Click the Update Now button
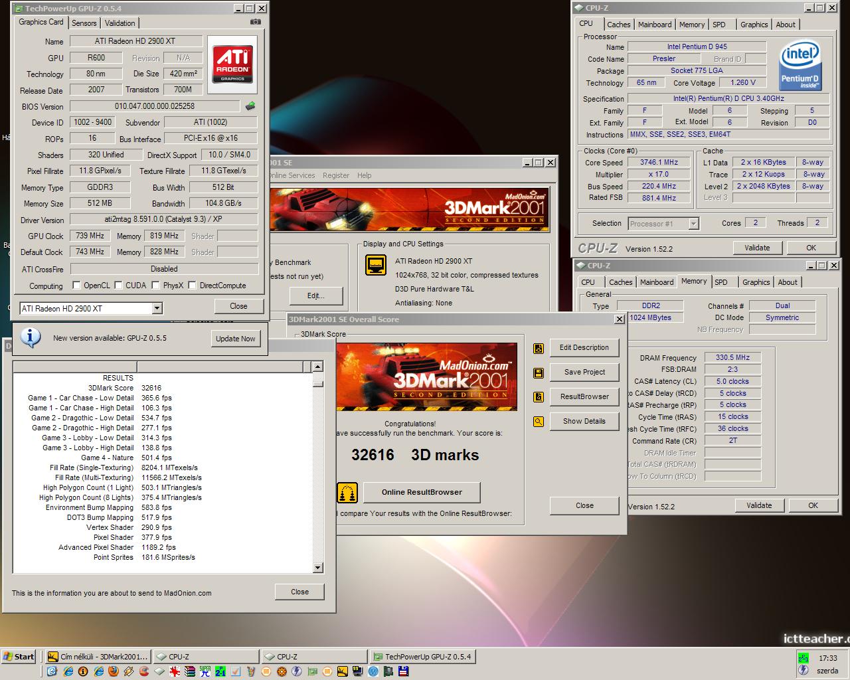The image size is (850, 680). tap(236, 338)
